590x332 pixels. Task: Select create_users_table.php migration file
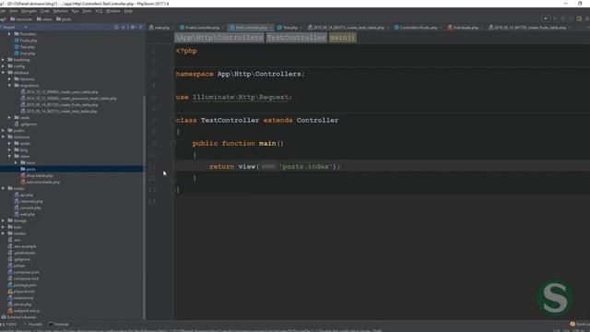pyautogui.click(x=59, y=92)
